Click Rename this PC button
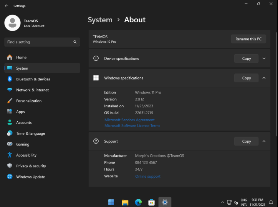 [x=248, y=39]
